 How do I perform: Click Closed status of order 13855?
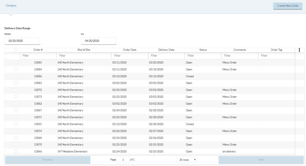[190, 124]
